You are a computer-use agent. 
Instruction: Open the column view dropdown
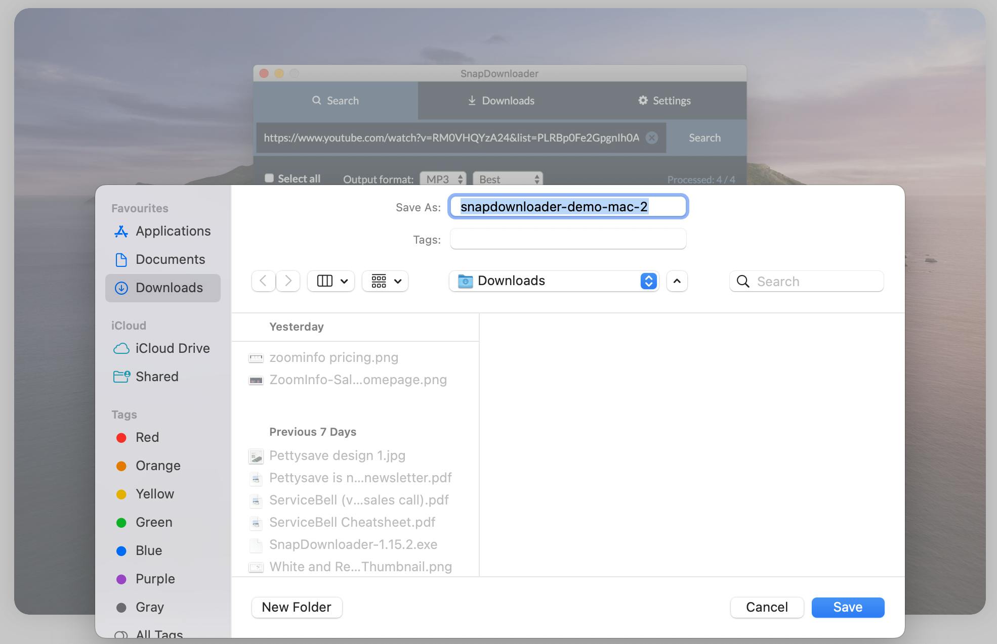[331, 281]
